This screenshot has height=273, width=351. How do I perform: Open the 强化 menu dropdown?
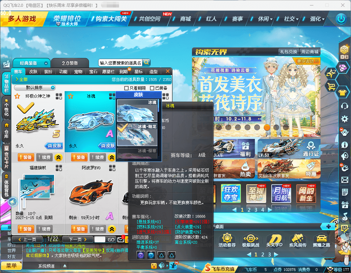pos(317,19)
